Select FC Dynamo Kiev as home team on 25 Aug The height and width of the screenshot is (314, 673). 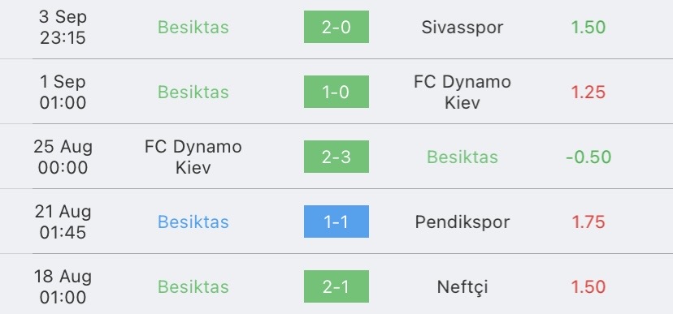tap(193, 157)
